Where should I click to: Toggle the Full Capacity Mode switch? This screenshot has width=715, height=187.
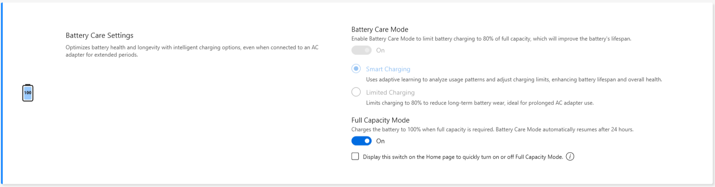(x=361, y=141)
